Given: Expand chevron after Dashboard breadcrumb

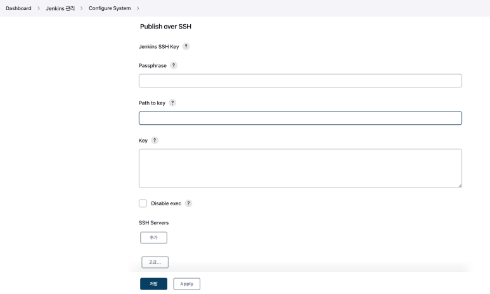Looking at the screenshot, I should [x=39, y=8].
